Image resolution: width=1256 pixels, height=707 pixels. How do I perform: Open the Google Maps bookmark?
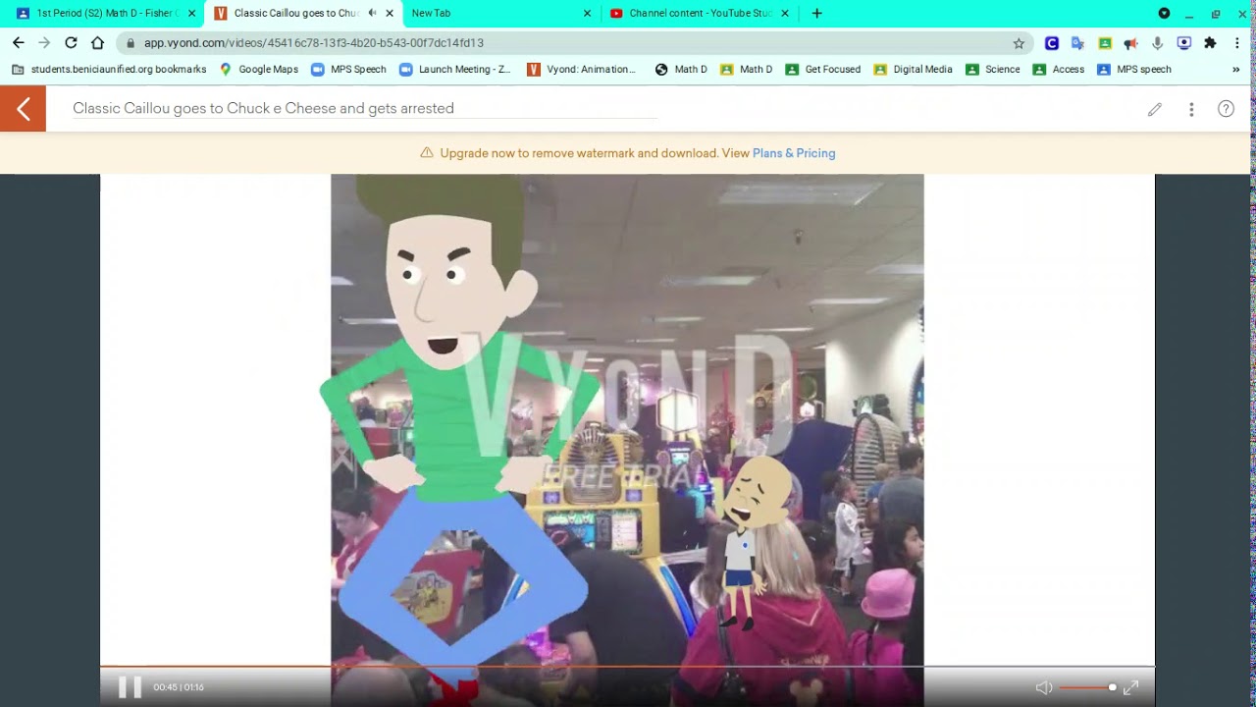click(259, 70)
